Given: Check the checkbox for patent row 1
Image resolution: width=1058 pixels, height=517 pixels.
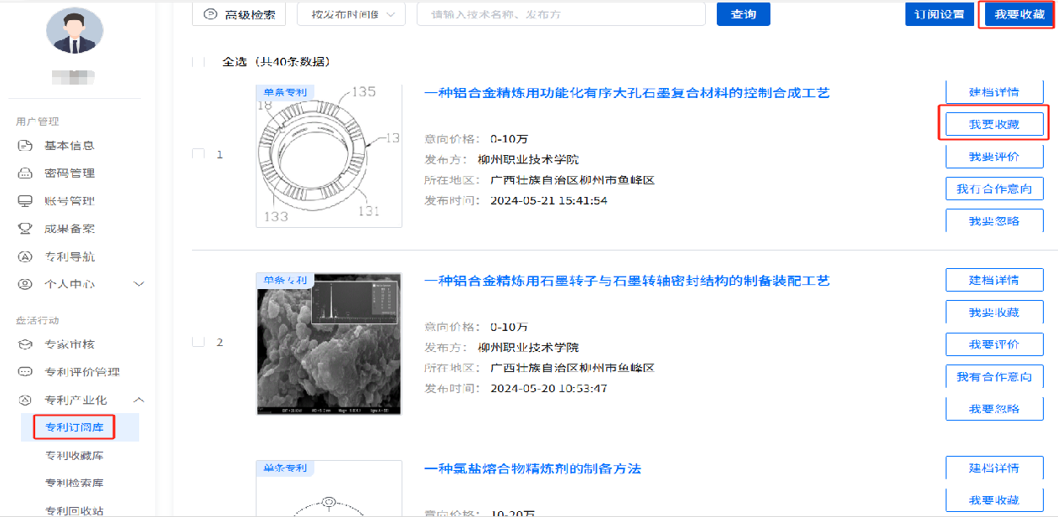Looking at the screenshot, I should pyautogui.click(x=198, y=154).
